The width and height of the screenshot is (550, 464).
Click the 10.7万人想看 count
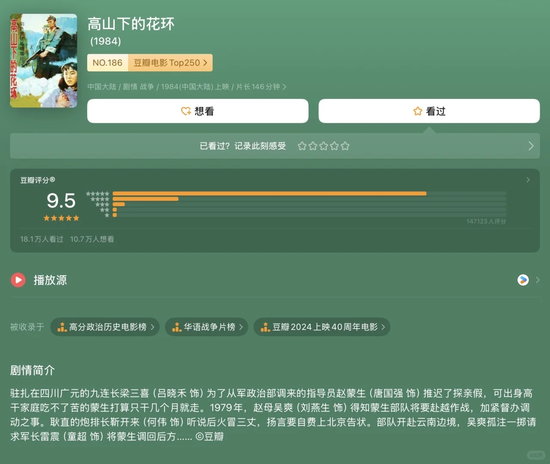[92, 239]
